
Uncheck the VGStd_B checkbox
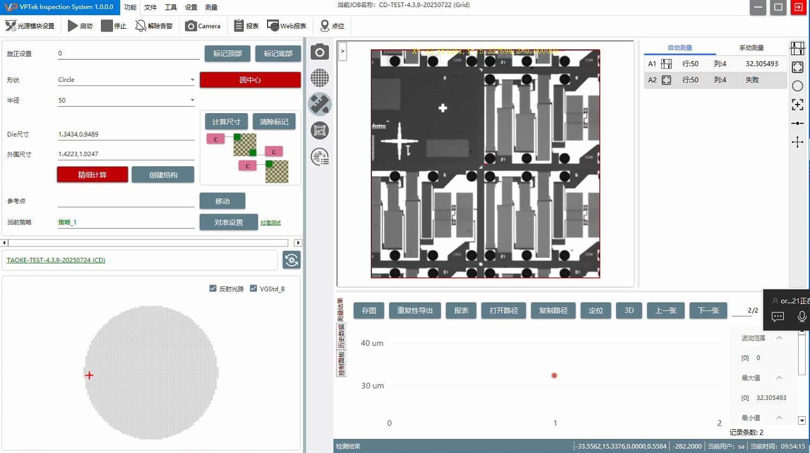pos(254,289)
